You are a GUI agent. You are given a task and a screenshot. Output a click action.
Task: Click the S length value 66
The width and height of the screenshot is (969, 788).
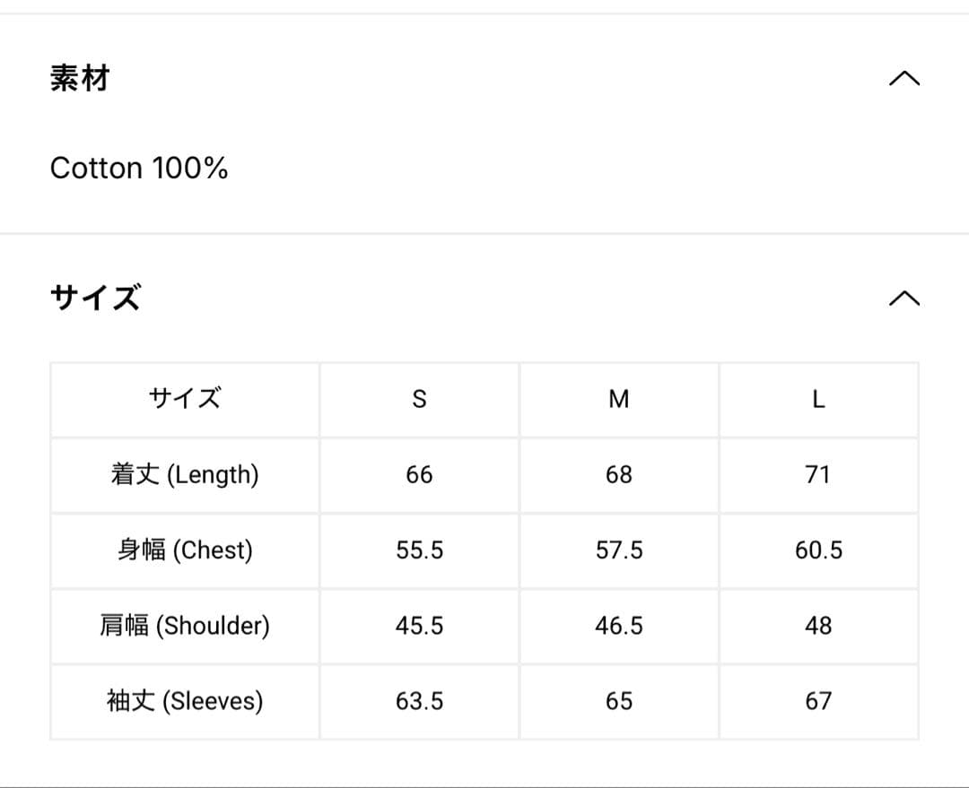[x=419, y=474]
